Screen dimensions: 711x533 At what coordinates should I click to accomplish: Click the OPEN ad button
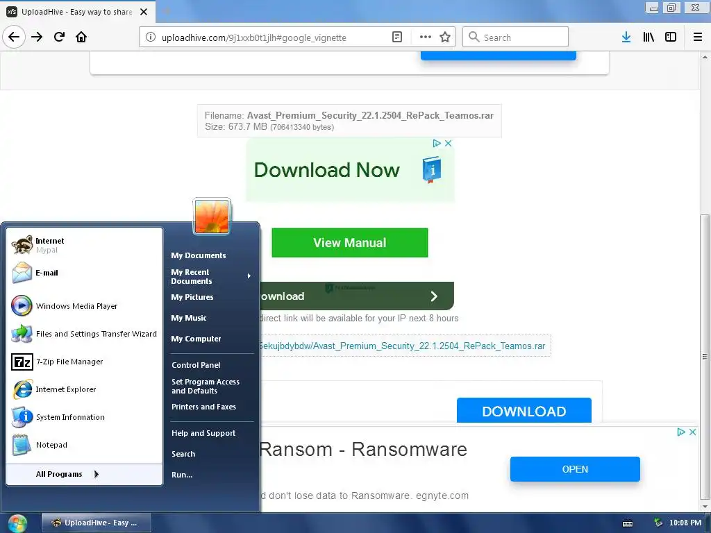pos(575,469)
